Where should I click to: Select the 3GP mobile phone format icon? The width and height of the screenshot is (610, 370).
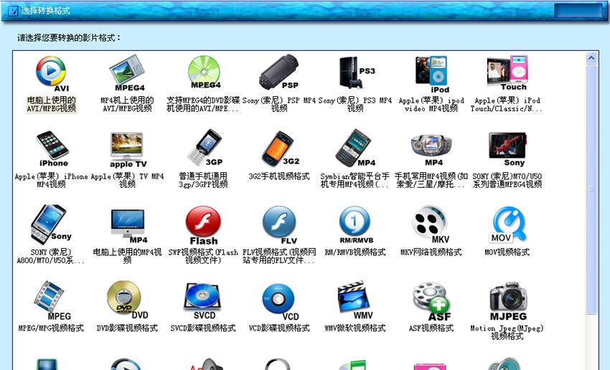coord(205,148)
